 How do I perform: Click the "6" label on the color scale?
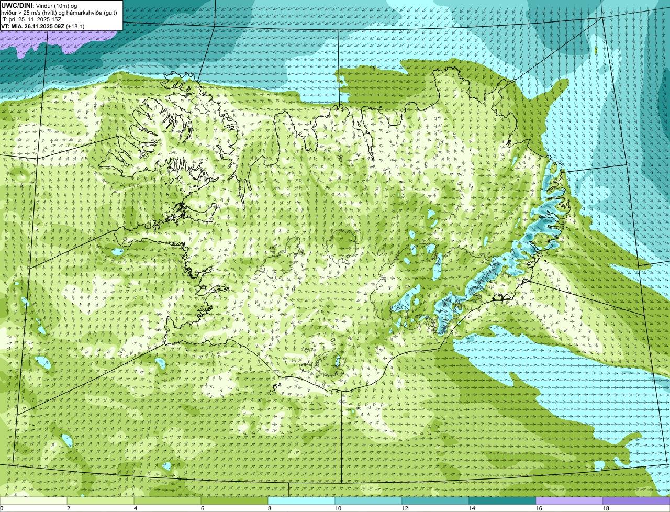click(x=203, y=508)
